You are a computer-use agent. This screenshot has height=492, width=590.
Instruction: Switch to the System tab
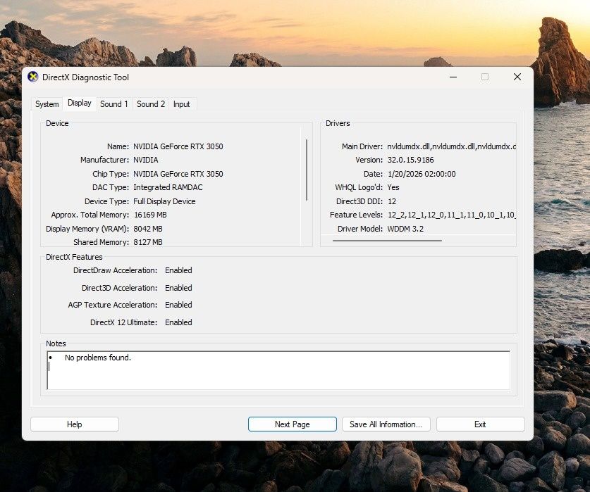click(47, 104)
